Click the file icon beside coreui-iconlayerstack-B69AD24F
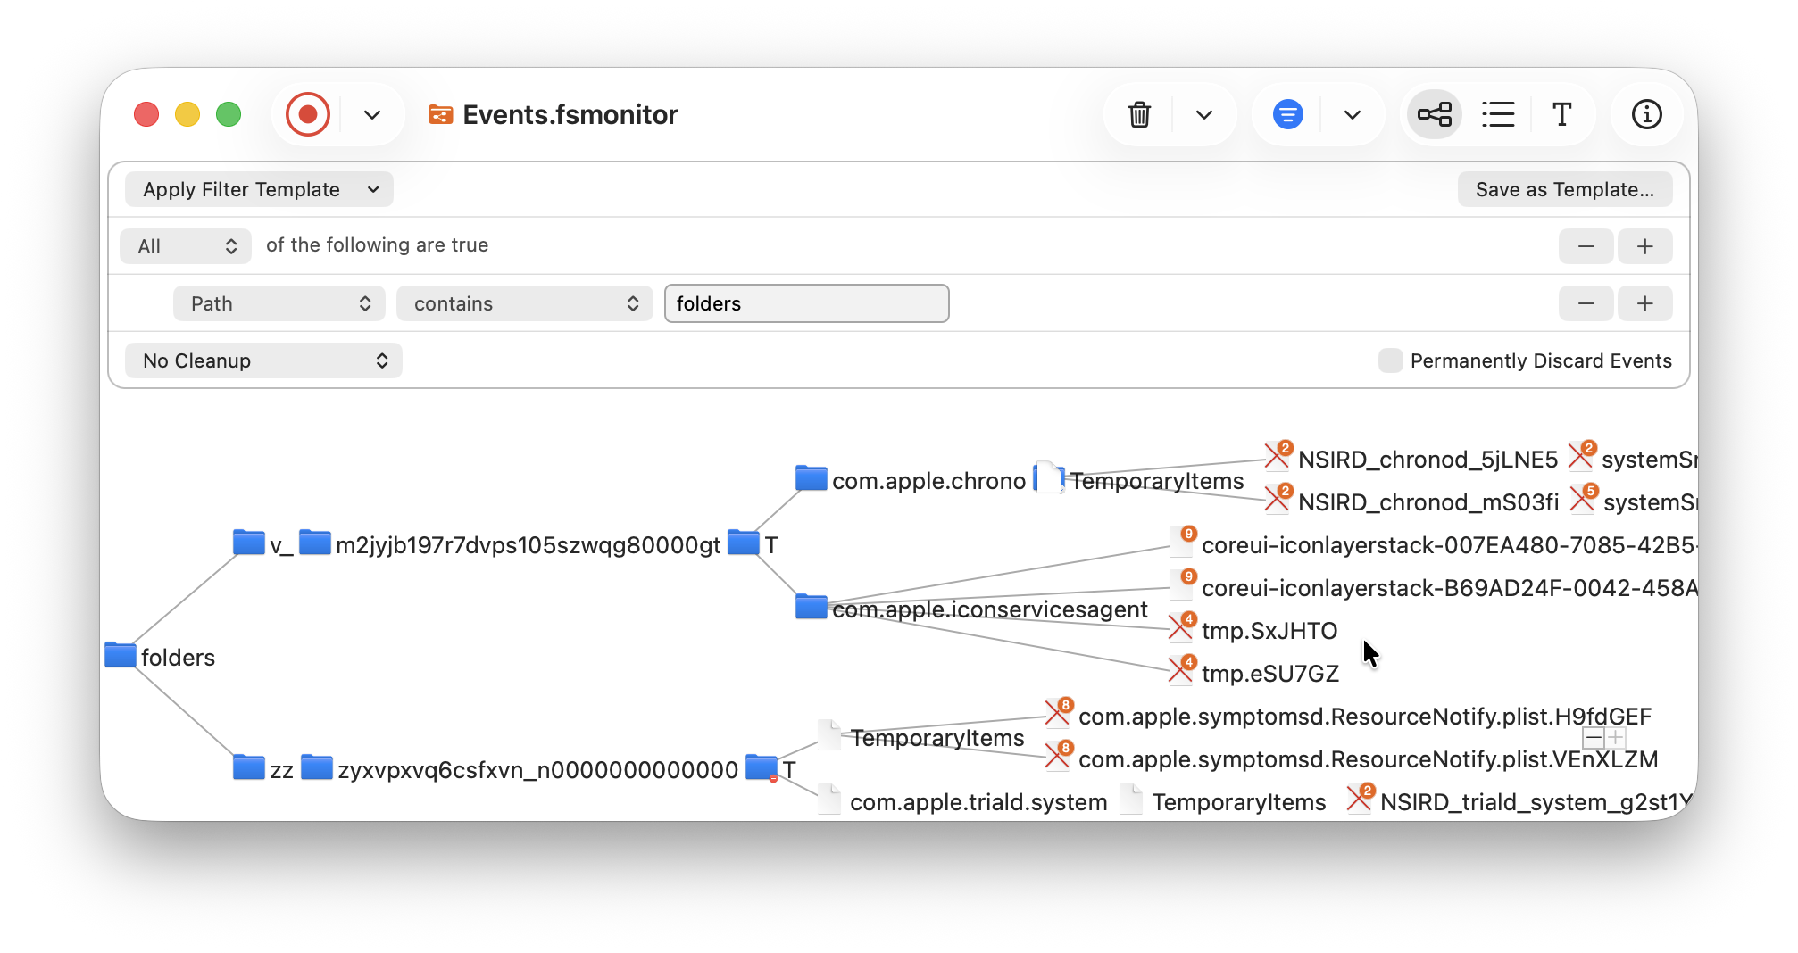This screenshot has height=953, width=1798. [x=1182, y=584]
